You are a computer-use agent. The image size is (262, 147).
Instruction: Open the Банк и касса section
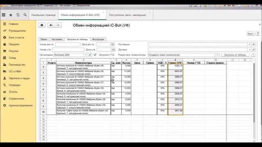[16, 38]
